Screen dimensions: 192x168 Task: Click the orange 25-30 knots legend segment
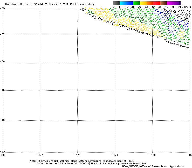click(150, 3)
